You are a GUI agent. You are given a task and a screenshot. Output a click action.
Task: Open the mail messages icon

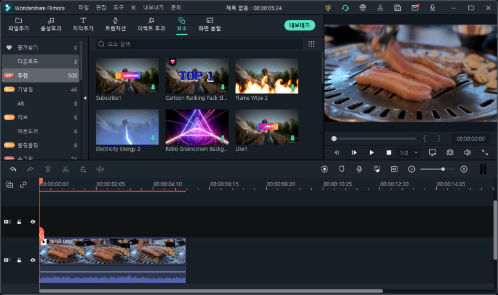coord(415,8)
